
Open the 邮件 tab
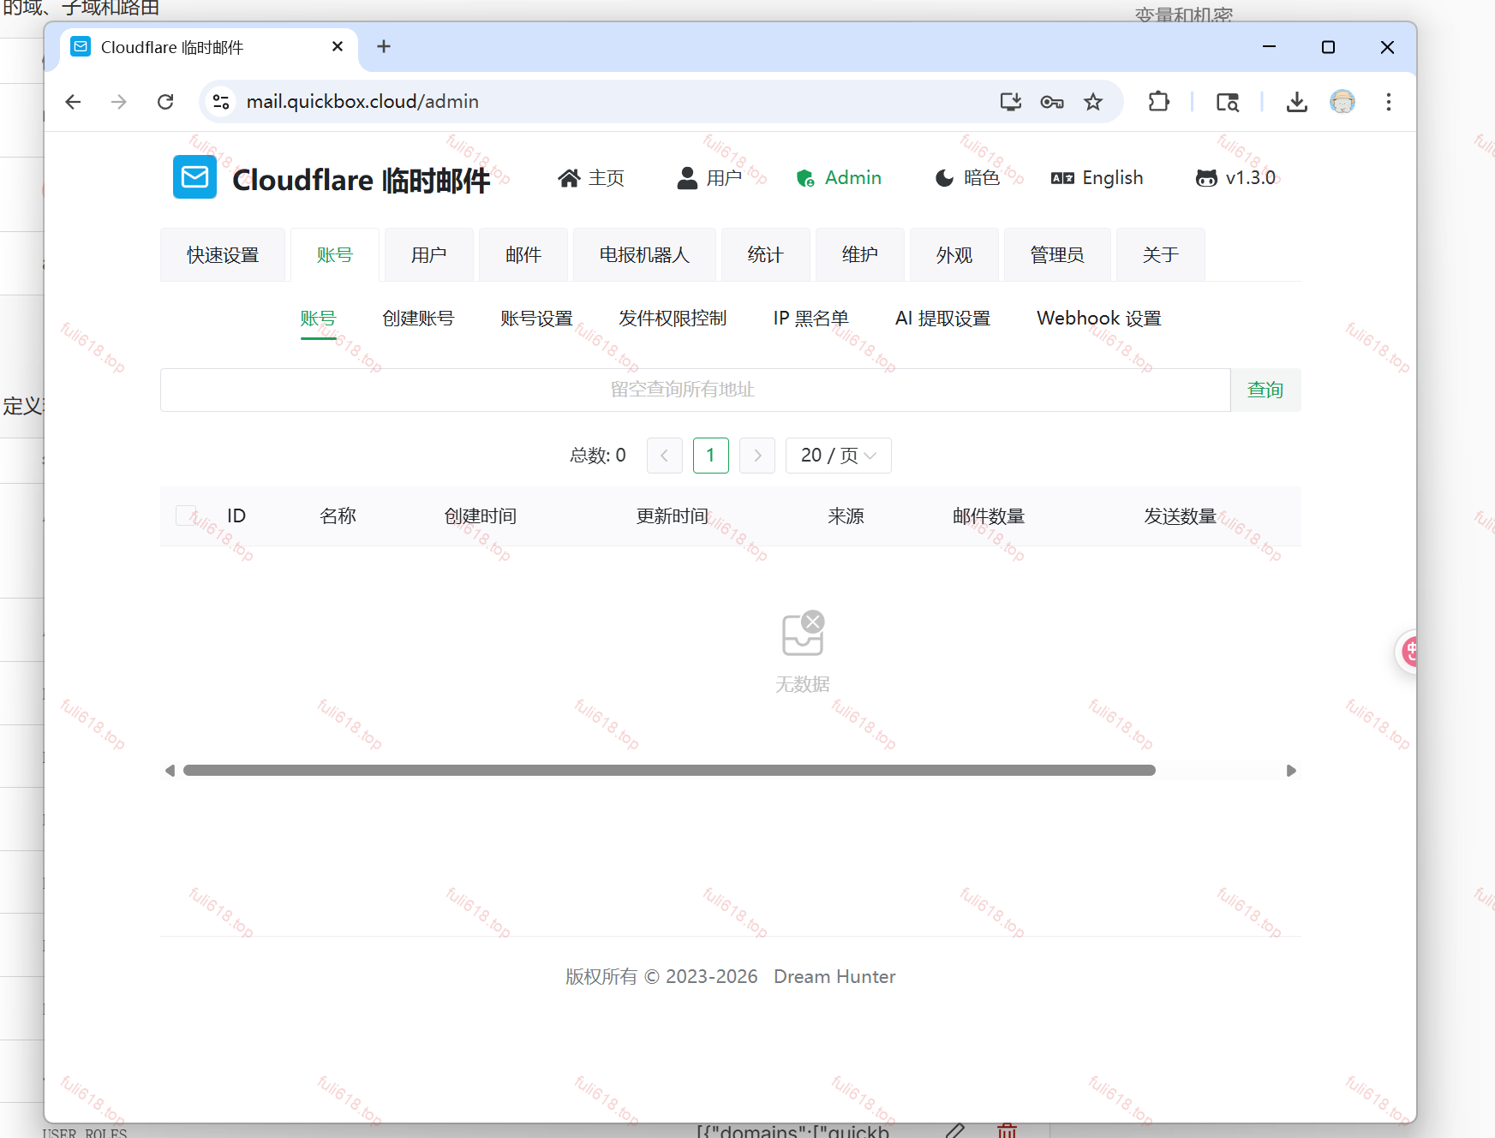tap(523, 255)
